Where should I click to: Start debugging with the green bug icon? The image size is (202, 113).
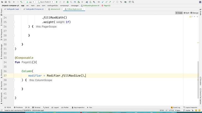(x=68, y=2)
